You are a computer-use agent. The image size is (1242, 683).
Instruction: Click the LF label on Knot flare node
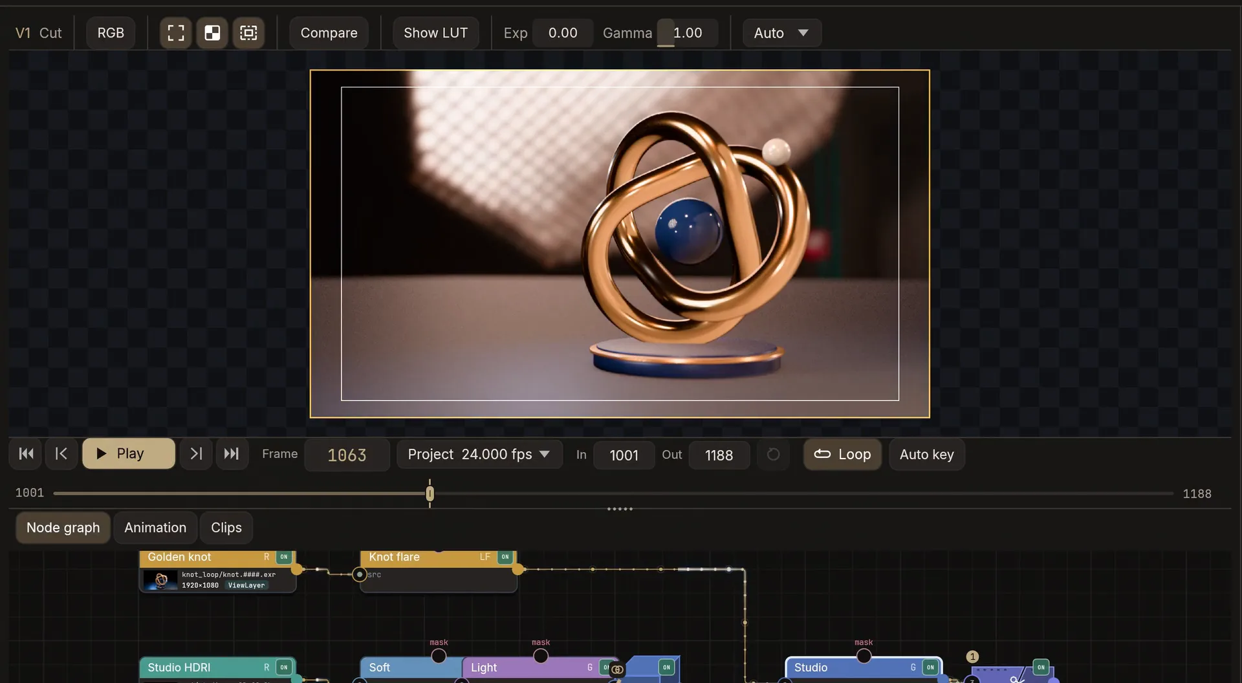485,557
